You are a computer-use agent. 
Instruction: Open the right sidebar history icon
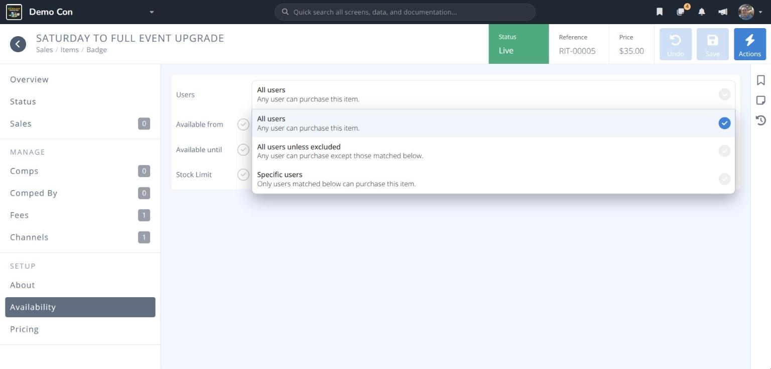[761, 120]
